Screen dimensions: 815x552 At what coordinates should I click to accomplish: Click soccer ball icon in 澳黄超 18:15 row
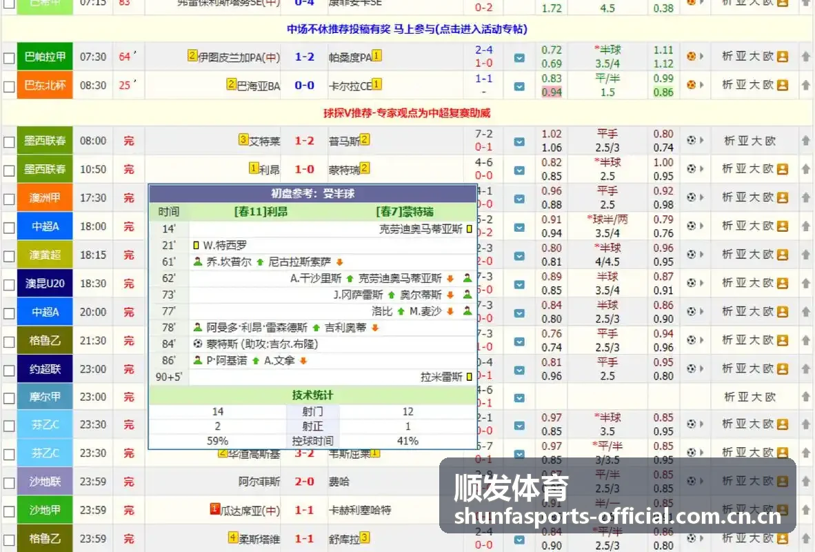(692, 255)
